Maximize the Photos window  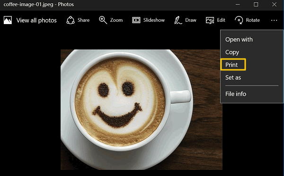click(x=256, y=5)
